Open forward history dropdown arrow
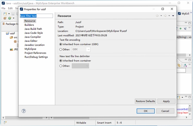The height and width of the screenshot is (126, 193). point(169,16)
